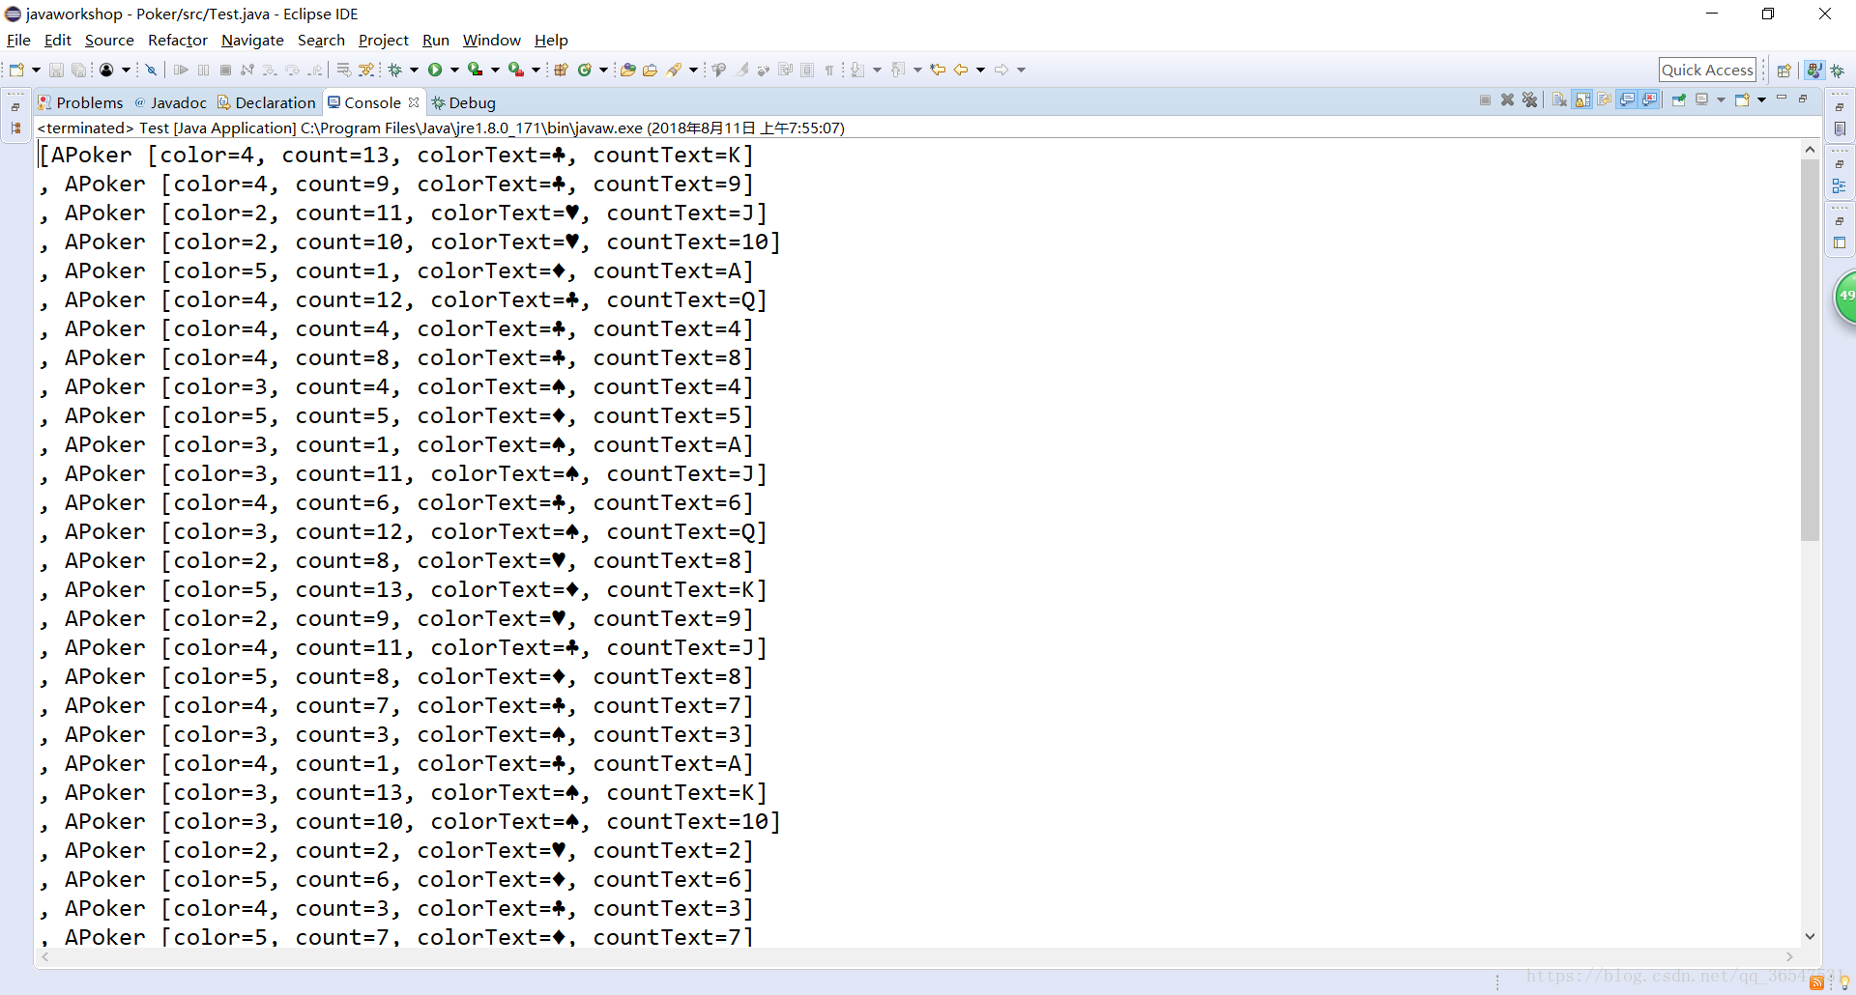Click the External Tools run icon

pos(515,70)
